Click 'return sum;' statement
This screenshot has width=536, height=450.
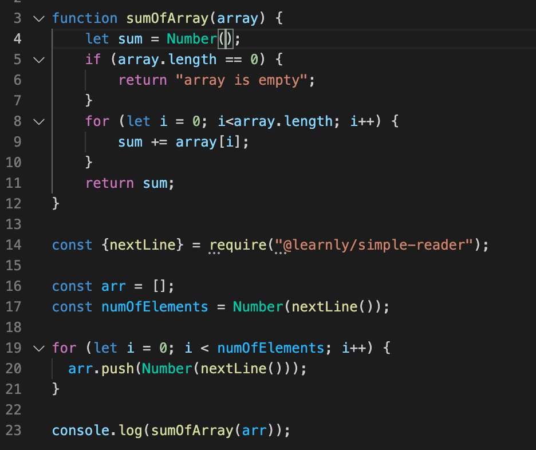130,183
